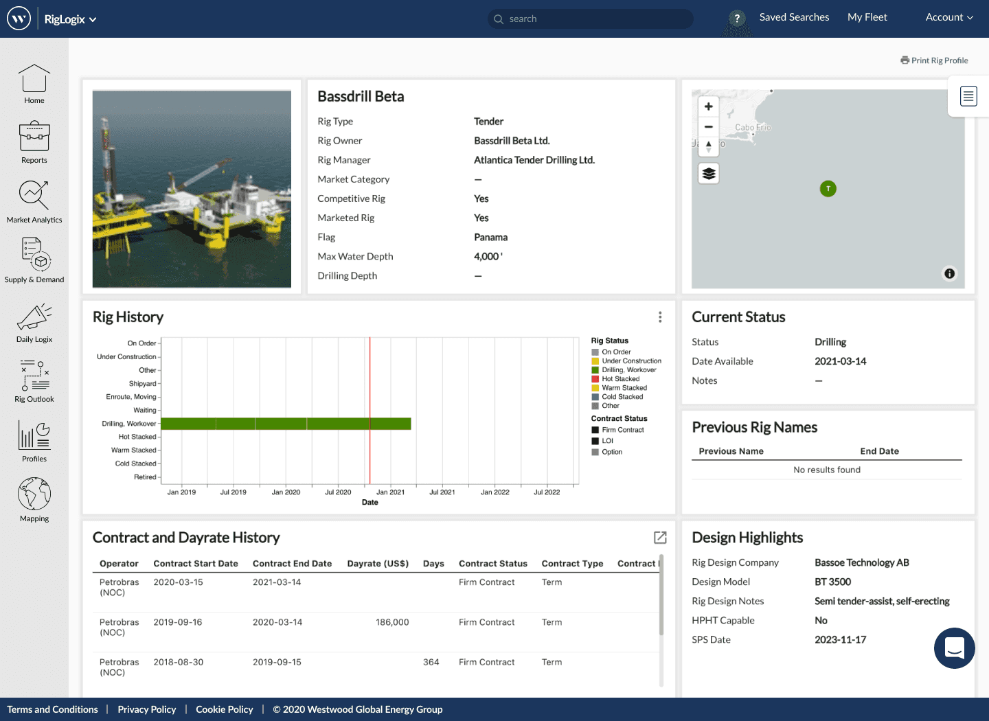Click the search input field
Screen dimensions: 989x721
click(x=591, y=19)
